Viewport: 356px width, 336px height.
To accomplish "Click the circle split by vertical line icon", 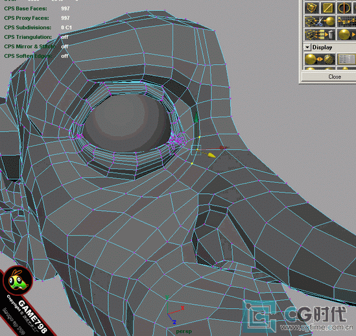I will tap(344, 8).
